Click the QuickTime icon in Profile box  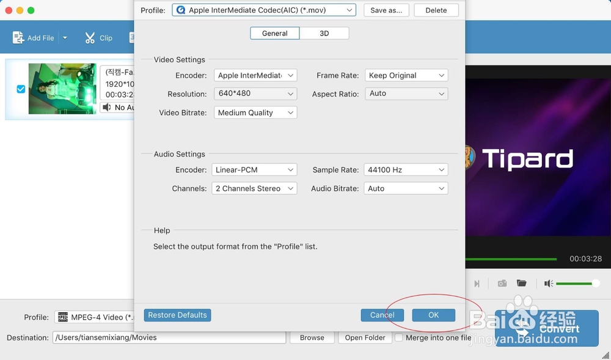click(x=181, y=10)
